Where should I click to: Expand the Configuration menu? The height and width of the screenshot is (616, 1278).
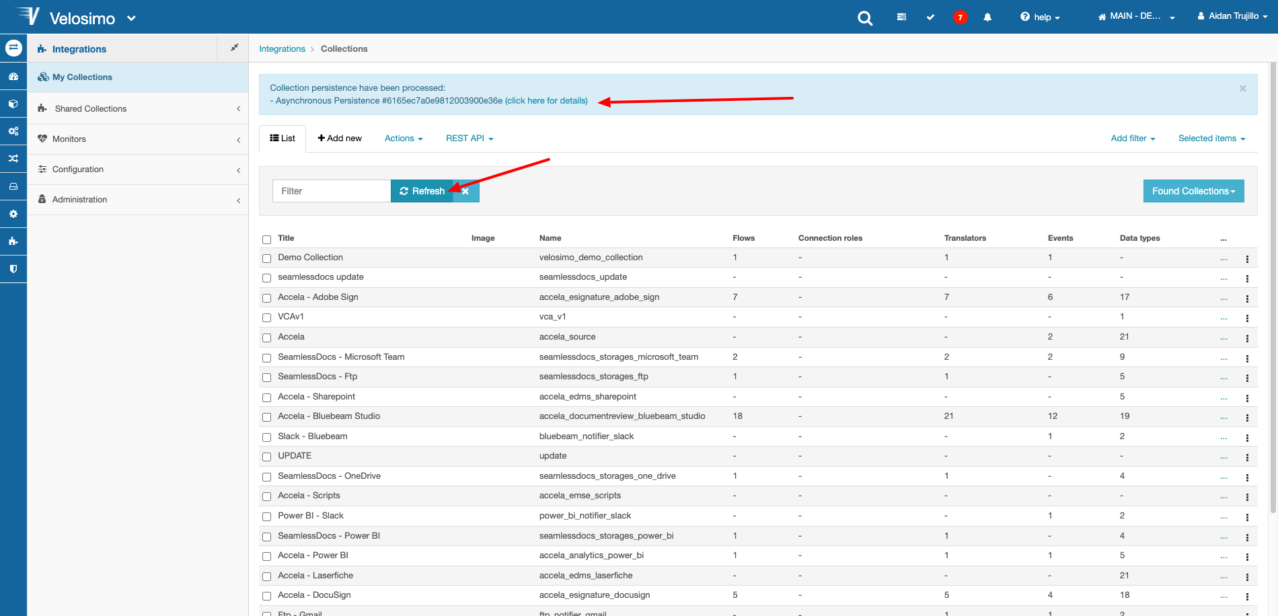pos(138,169)
